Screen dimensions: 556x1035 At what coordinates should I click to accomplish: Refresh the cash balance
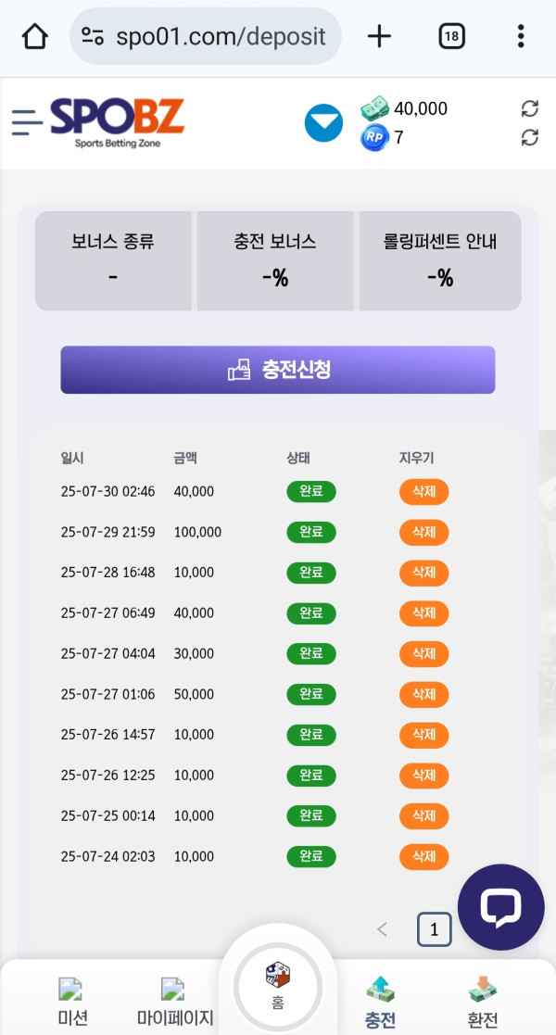(530, 109)
